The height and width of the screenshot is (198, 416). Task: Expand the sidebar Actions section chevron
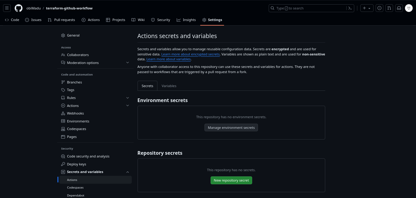coord(127,106)
